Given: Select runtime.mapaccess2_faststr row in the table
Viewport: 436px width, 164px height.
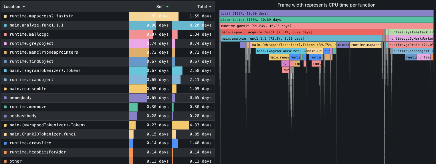Looking at the screenshot, I should [x=108, y=16].
